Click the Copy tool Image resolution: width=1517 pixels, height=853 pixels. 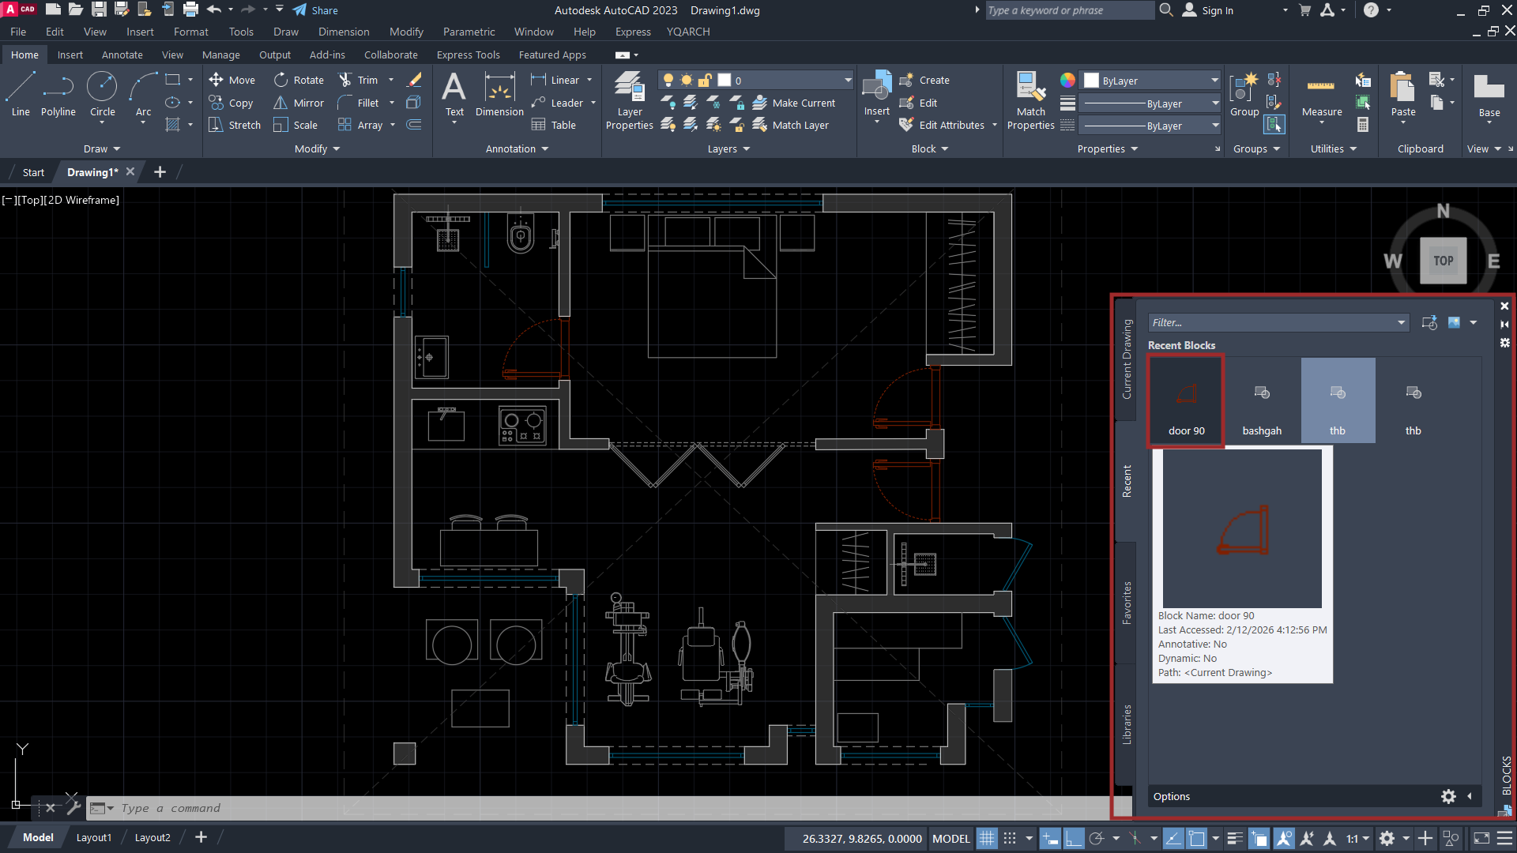(231, 103)
